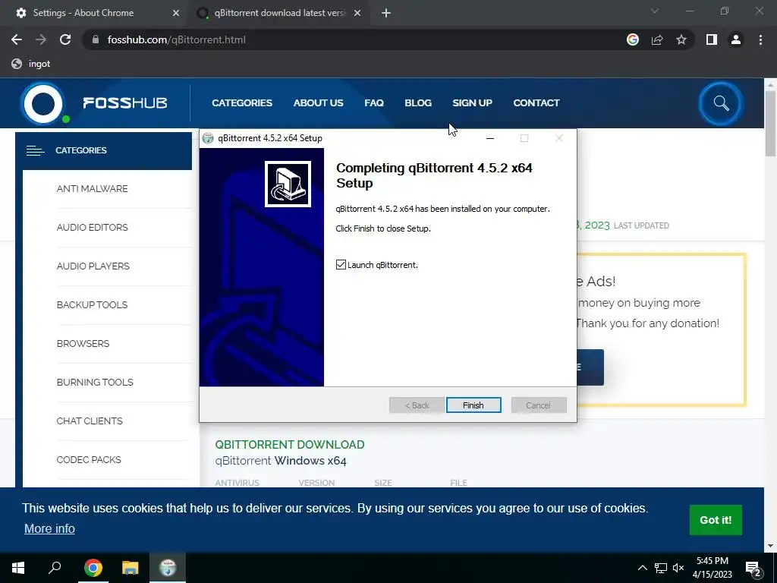Click the greyed-out Cancel button
Viewport: 777px width, 583px height.
pyautogui.click(x=539, y=405)
